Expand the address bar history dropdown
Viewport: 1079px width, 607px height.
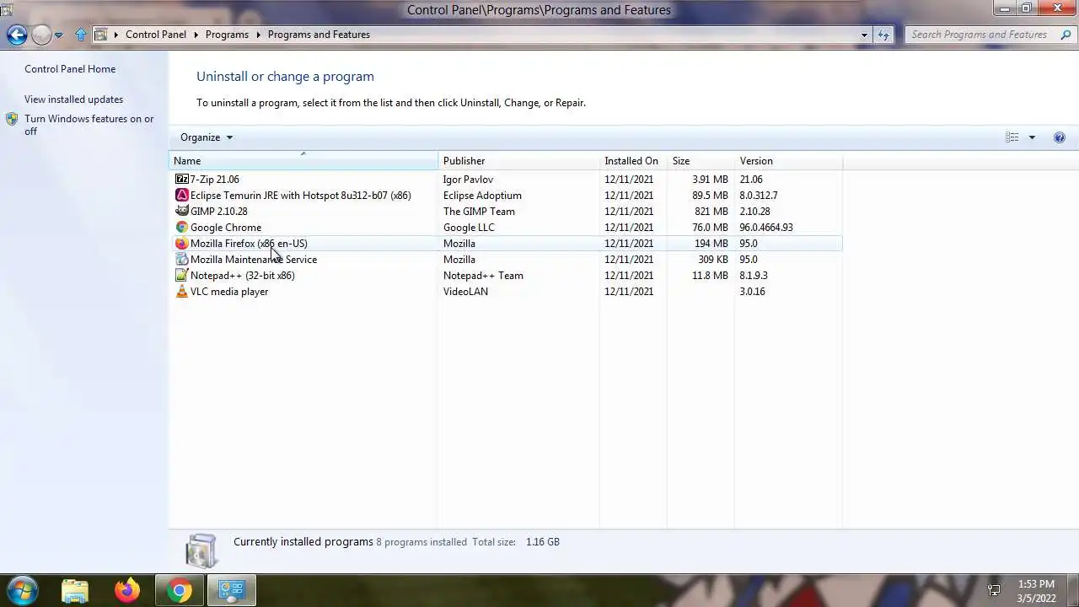pyautogui.click(x=864, y=35)
